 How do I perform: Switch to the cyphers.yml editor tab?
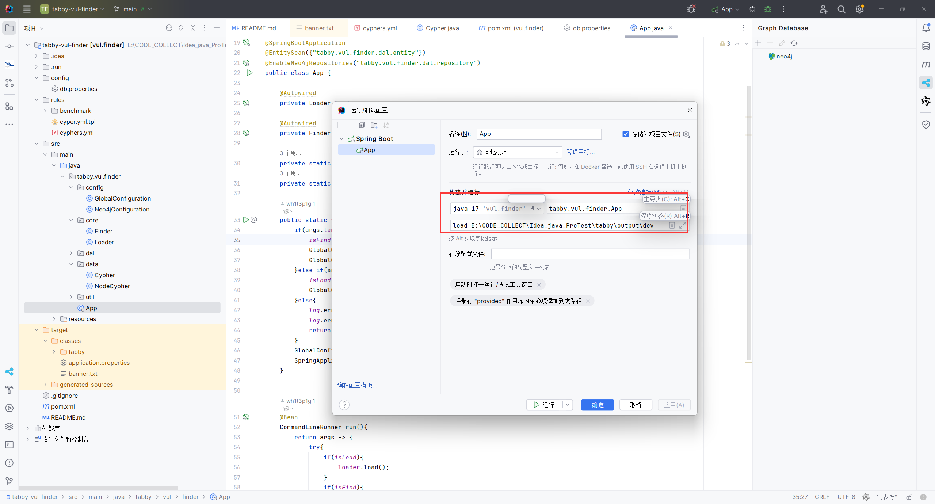[x=379, y=28]
